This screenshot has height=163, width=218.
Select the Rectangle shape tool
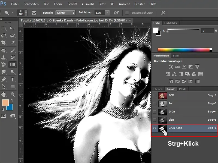click(13, 87)
